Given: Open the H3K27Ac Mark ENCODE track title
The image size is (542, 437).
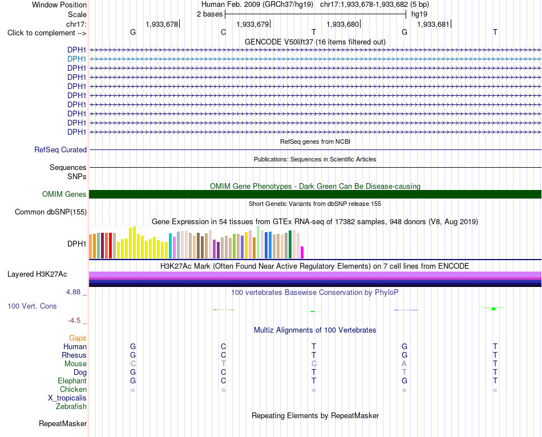Looking at the screenshot, I should (315, 266).
